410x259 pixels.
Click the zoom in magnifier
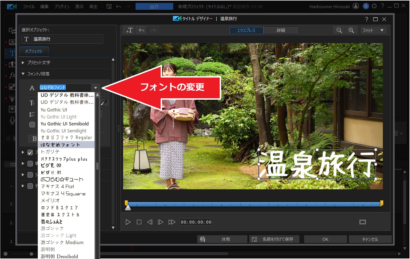351,30
